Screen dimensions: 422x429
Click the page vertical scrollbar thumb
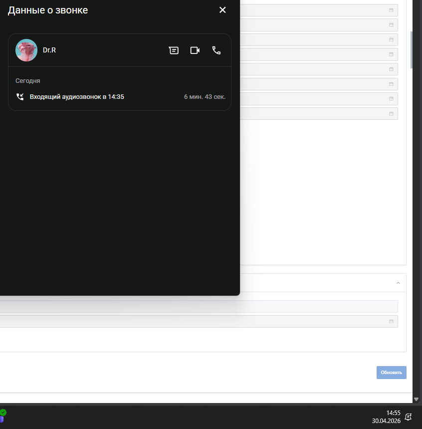(x=412, y=50)
